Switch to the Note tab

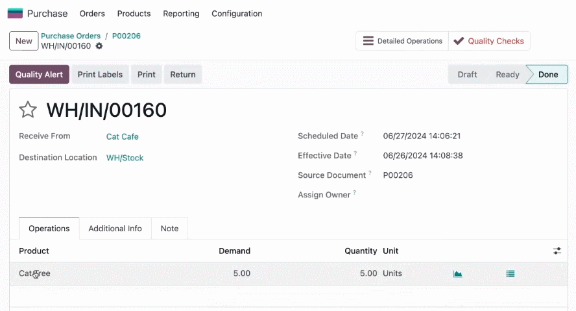click(x=169, y=229)
